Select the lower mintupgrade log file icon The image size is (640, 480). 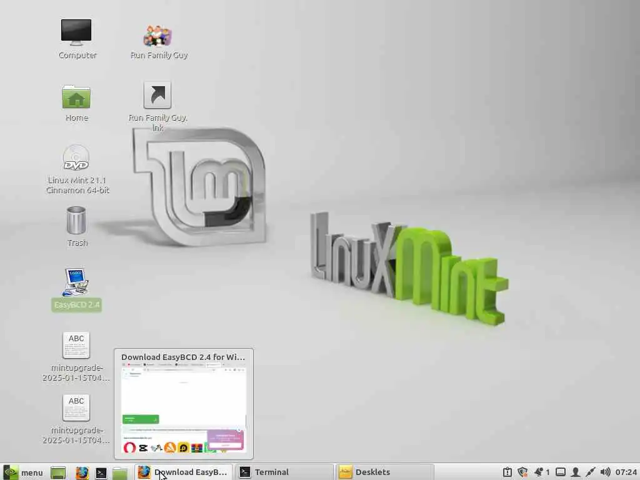pyautogui.click(x=76, y=407)
